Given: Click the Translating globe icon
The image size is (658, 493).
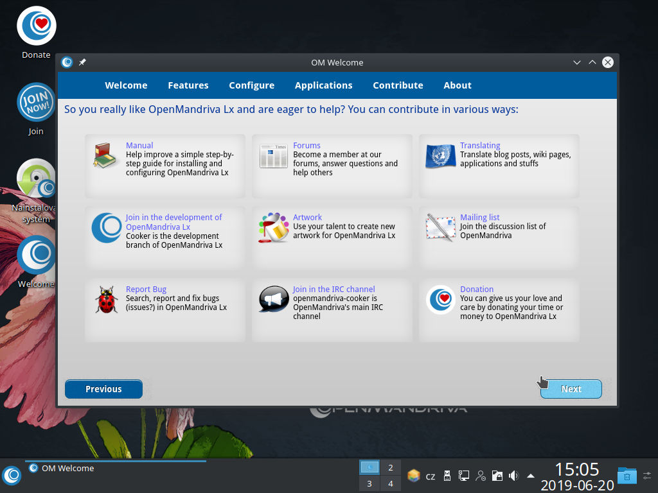Looking at the screenshot, I should pyautogui.click(x=440, y=155).
